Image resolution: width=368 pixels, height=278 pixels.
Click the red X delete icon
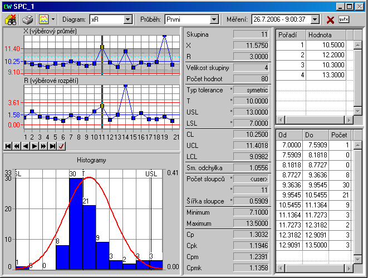tap(330, 19)
